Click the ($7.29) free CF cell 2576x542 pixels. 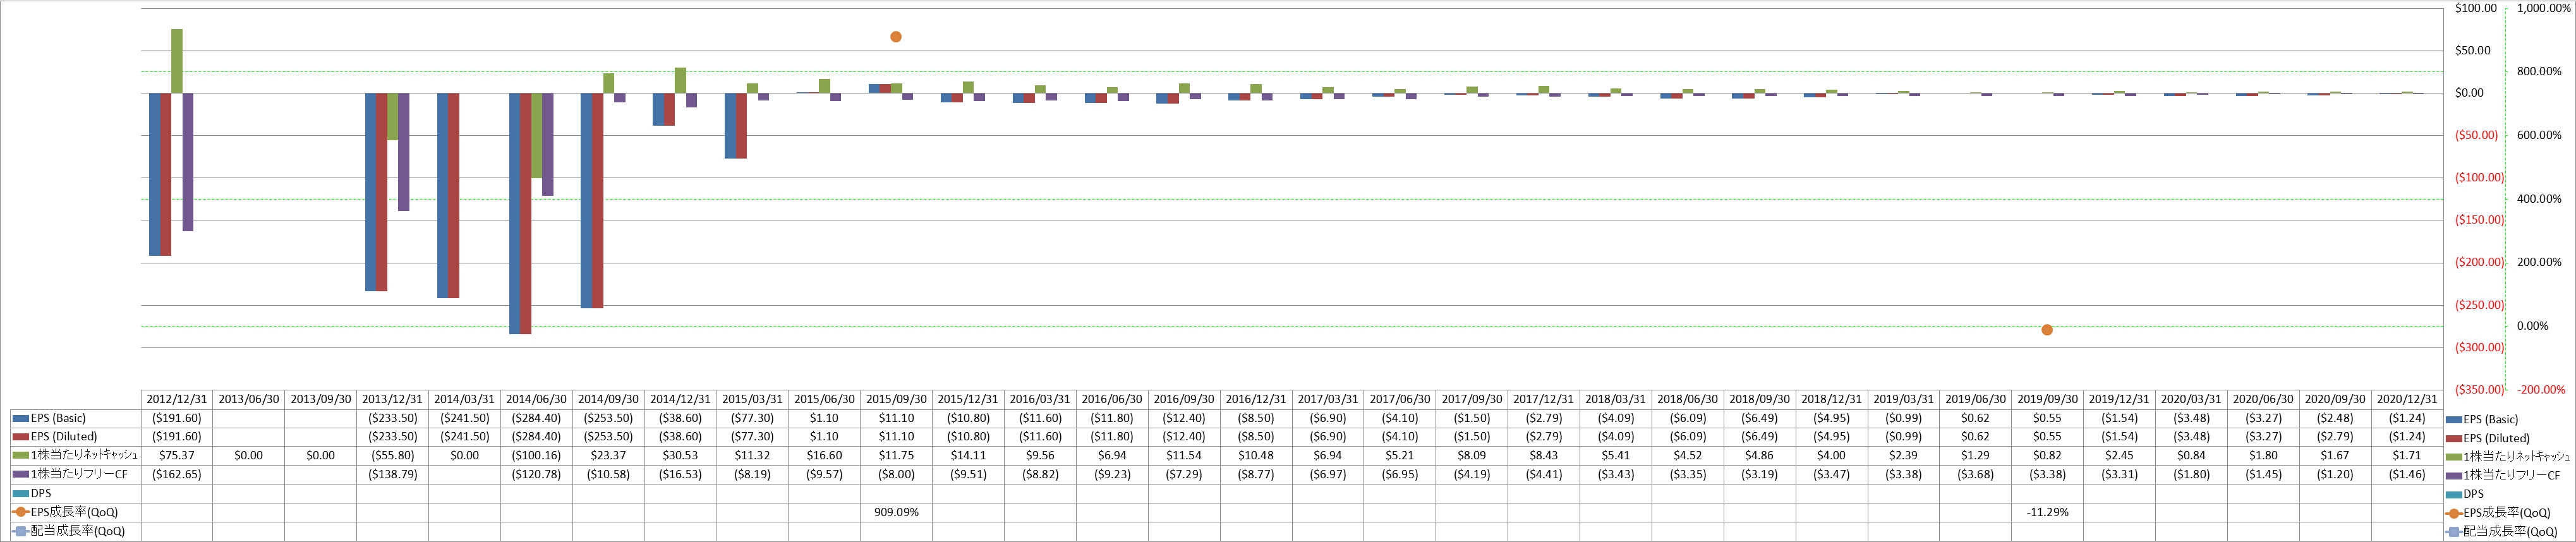[x=1184, y=474]
